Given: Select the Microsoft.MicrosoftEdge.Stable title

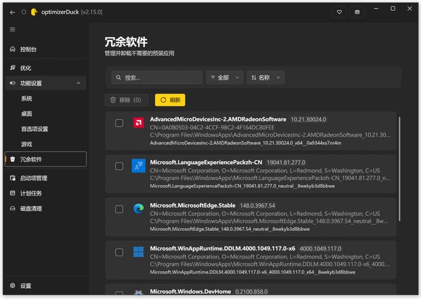Looking at the screenshot, I should 193,205.
